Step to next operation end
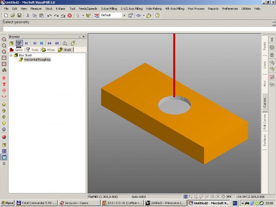Image resolution: width=276 pixels, height=207 pixels. pyautogui.click(x=41, y=43)
